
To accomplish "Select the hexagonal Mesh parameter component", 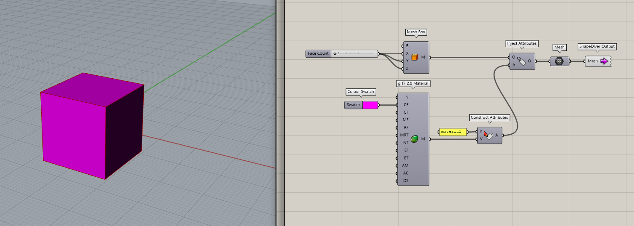I will 559,61.
